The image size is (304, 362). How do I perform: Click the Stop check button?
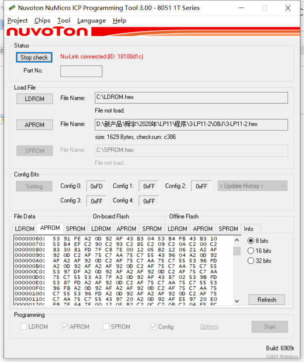click(x=34, y=57)
